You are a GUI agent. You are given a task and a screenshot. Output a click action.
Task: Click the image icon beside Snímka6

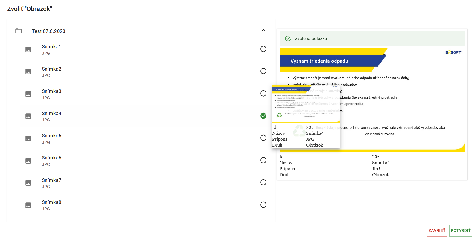(28, 161)
